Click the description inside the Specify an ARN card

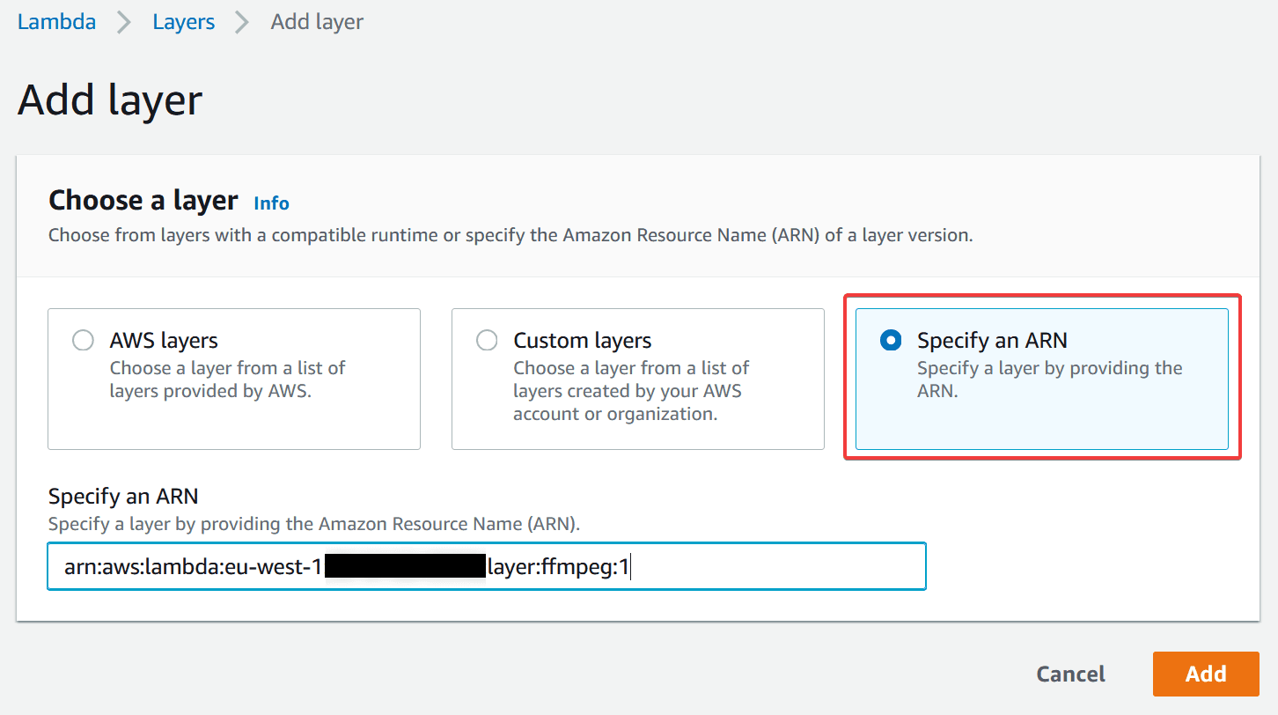click(1048, 380)
